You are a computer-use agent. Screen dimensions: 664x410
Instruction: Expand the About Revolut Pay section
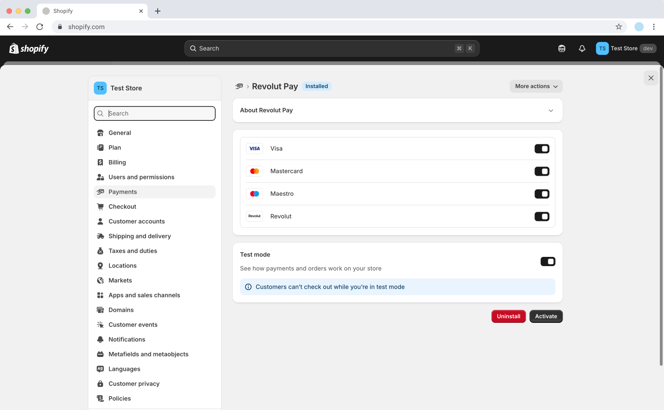[x=551, y=111]
